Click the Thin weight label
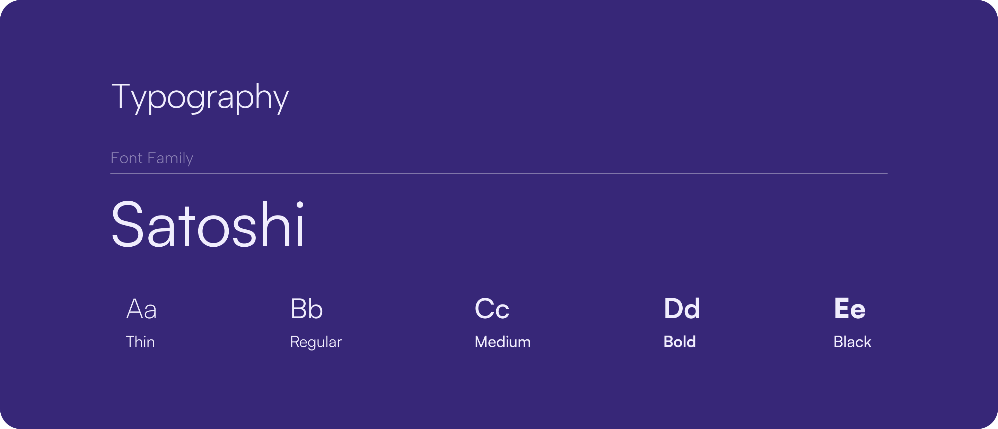The height and width of the screenshot is (429, 998). coord(140,342)
